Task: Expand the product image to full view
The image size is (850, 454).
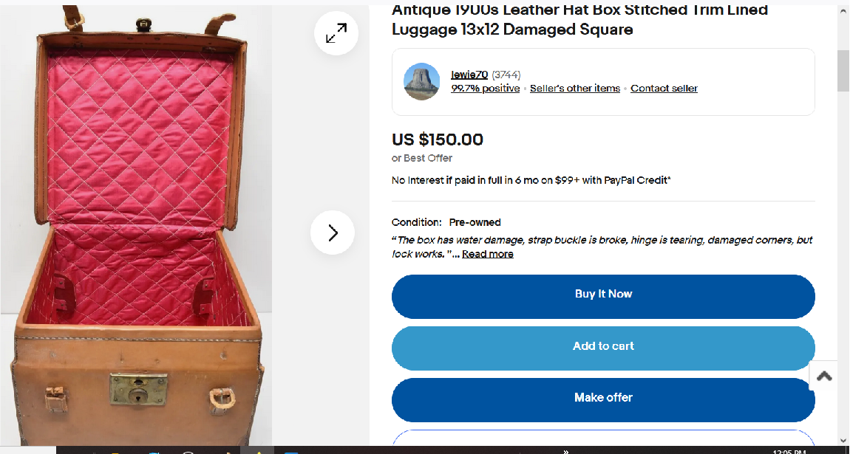Action: coord(336,33)
